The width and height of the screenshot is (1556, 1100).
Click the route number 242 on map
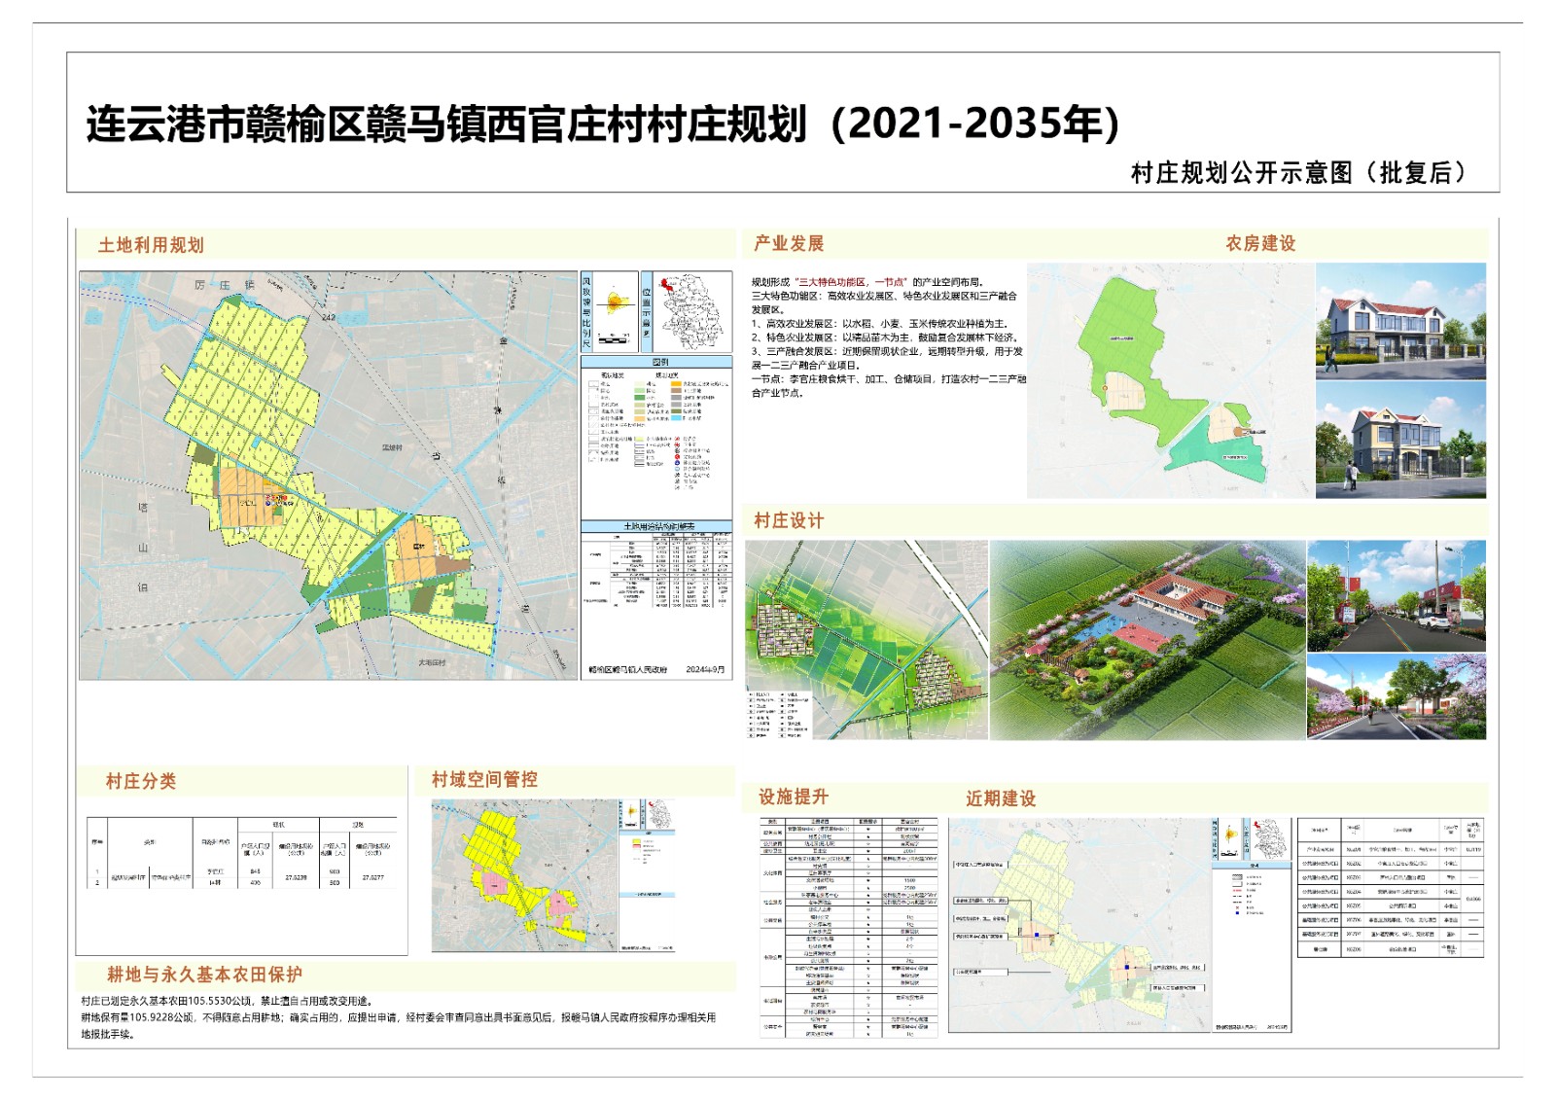329,317
